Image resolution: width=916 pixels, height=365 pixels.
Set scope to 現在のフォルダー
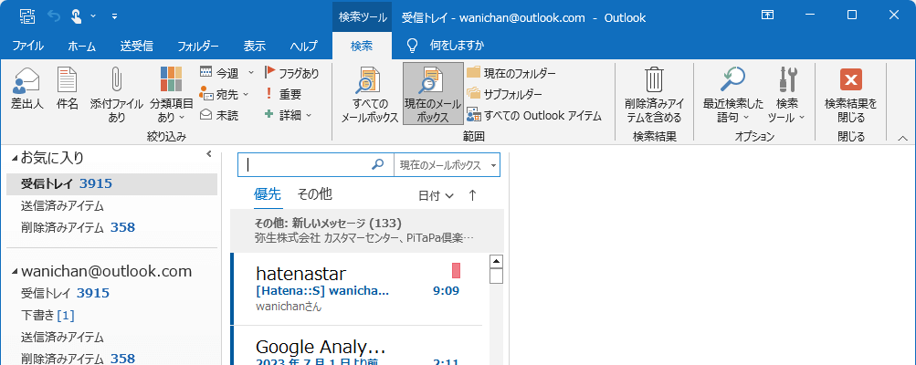pos(511,73)
